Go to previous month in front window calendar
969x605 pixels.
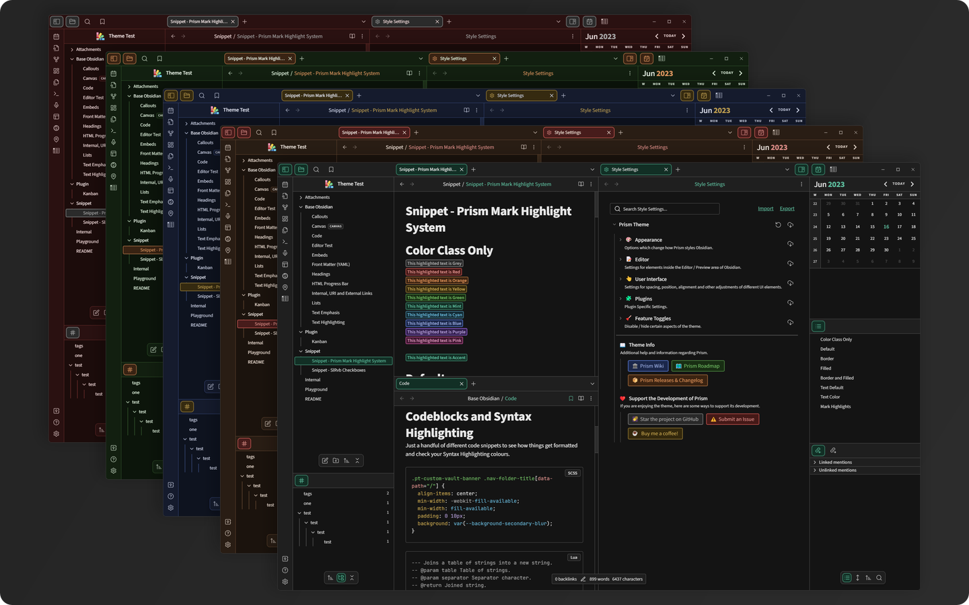886,184
